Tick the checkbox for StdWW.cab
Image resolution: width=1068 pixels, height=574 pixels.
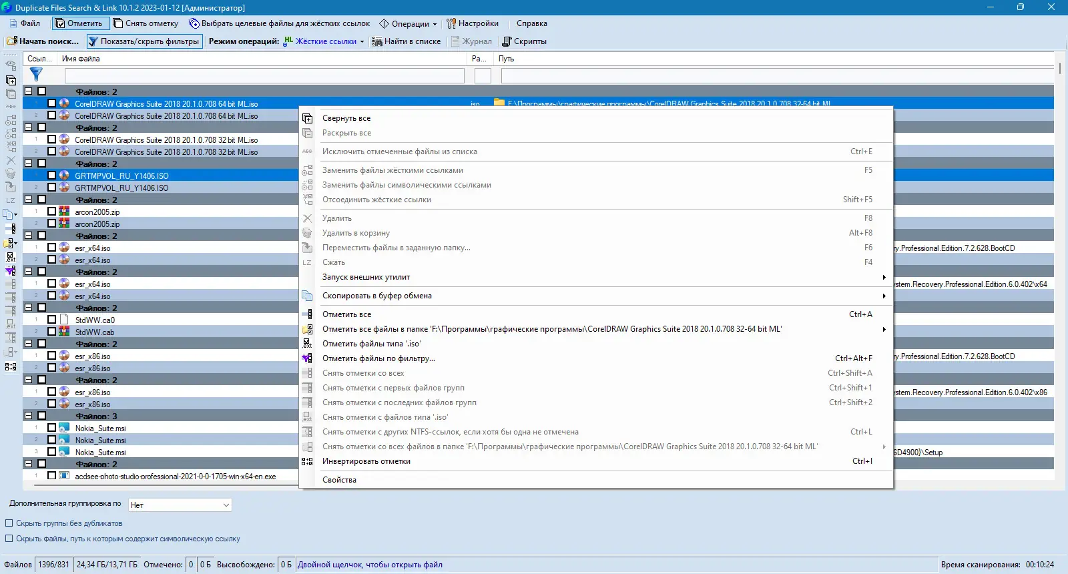[51, 332]
